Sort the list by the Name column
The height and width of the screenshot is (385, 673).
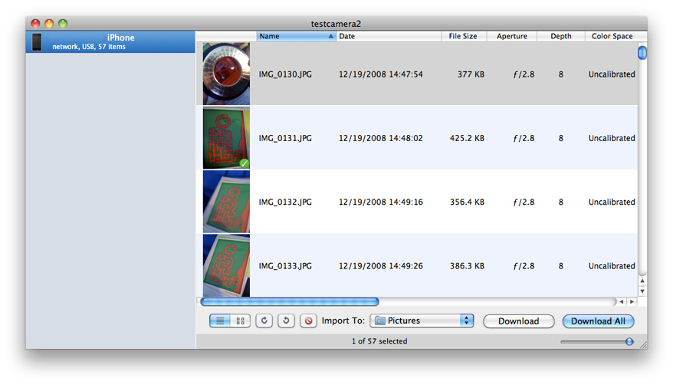click(x=296, y=36)
